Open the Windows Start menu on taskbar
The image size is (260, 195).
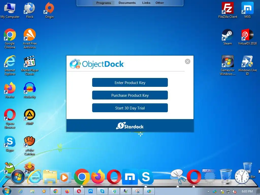pyautogui.click(x=7, y=191)
